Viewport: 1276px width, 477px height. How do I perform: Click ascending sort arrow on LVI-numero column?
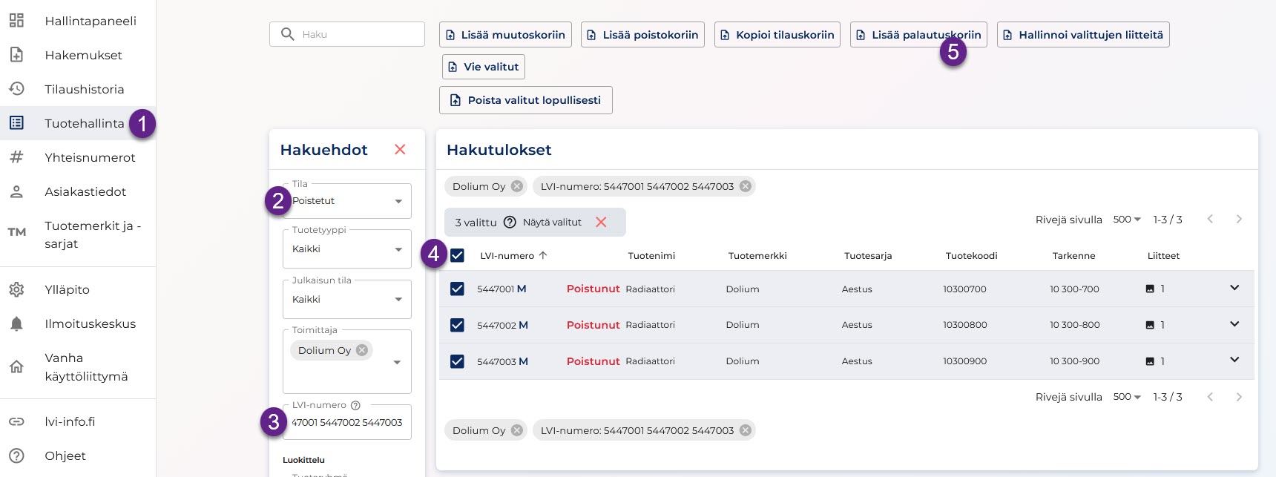[543, 255]
